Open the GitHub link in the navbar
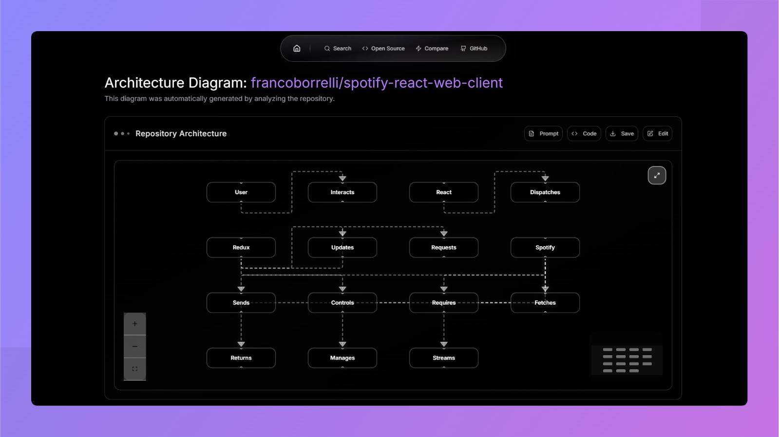 click(x=474, y=49)
